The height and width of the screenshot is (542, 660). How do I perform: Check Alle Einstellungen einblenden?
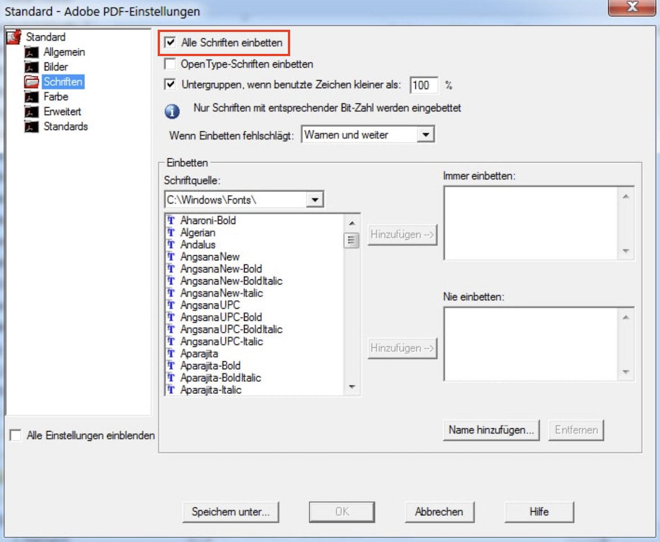click(16, 435)
